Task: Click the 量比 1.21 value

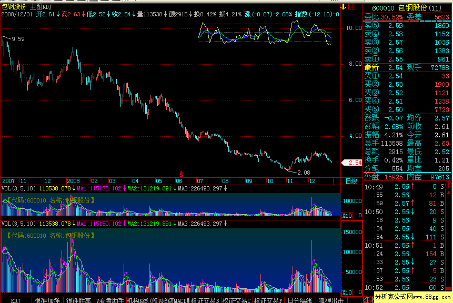Action: (442, 160)
